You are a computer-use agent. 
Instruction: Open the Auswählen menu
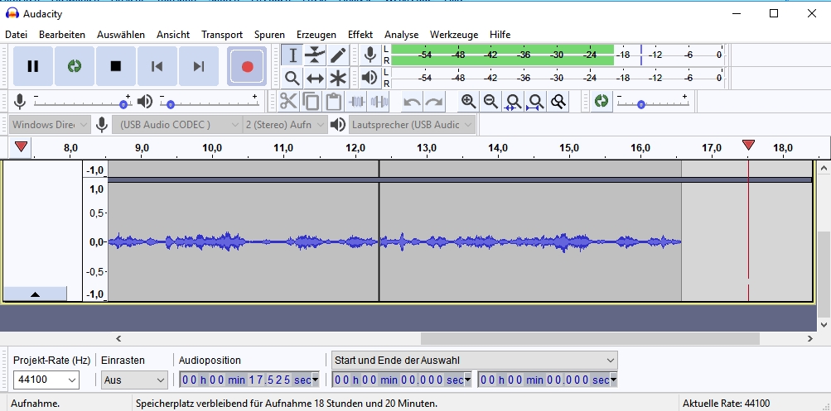coord(121,35)
